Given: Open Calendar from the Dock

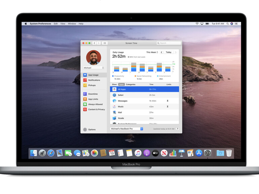Looking at the screenshot, I should click(x=112, y=153).
